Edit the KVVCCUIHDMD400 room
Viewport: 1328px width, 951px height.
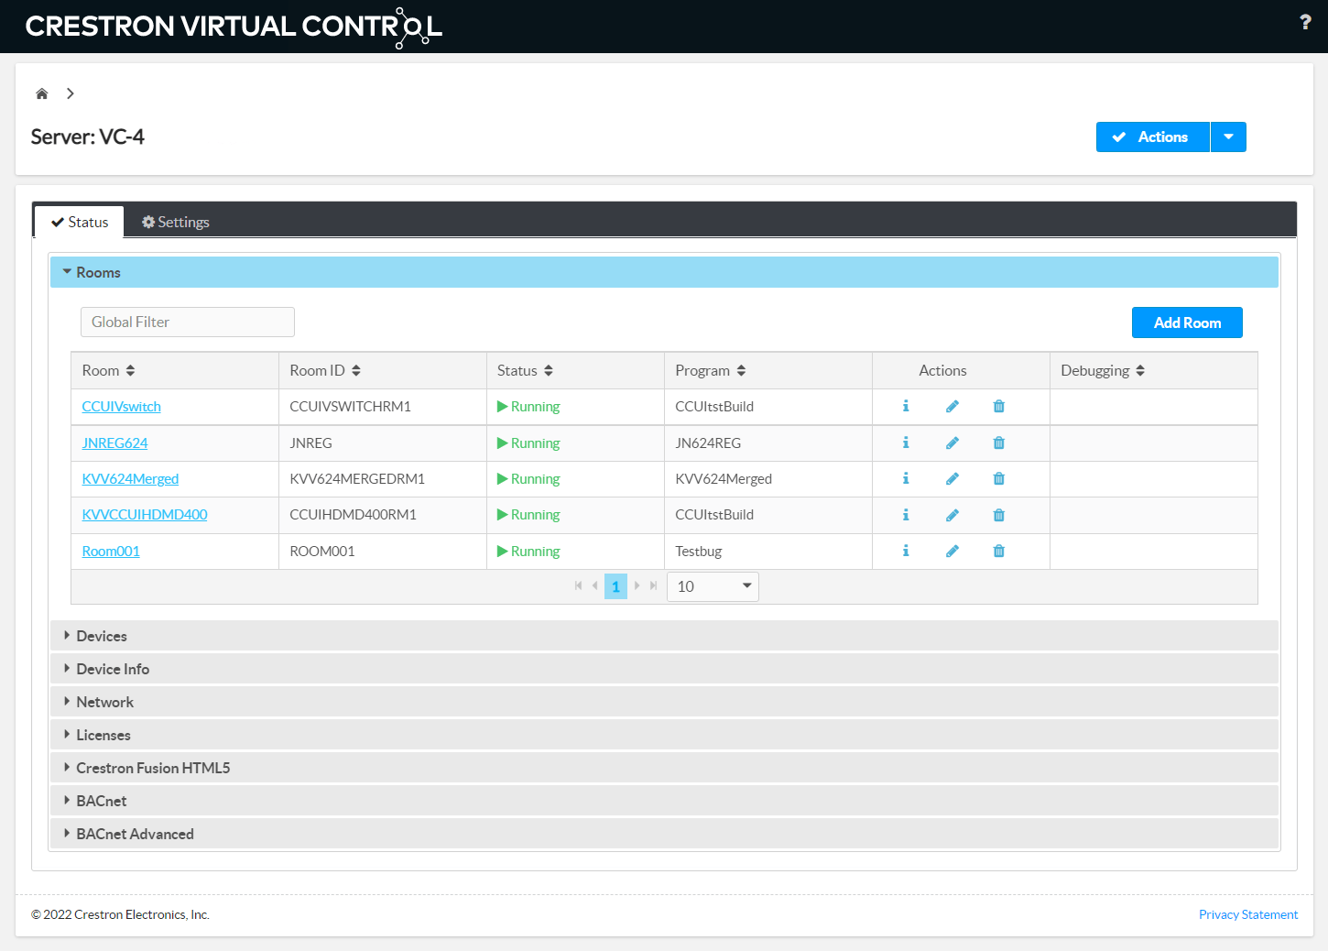tap(952, 515)
